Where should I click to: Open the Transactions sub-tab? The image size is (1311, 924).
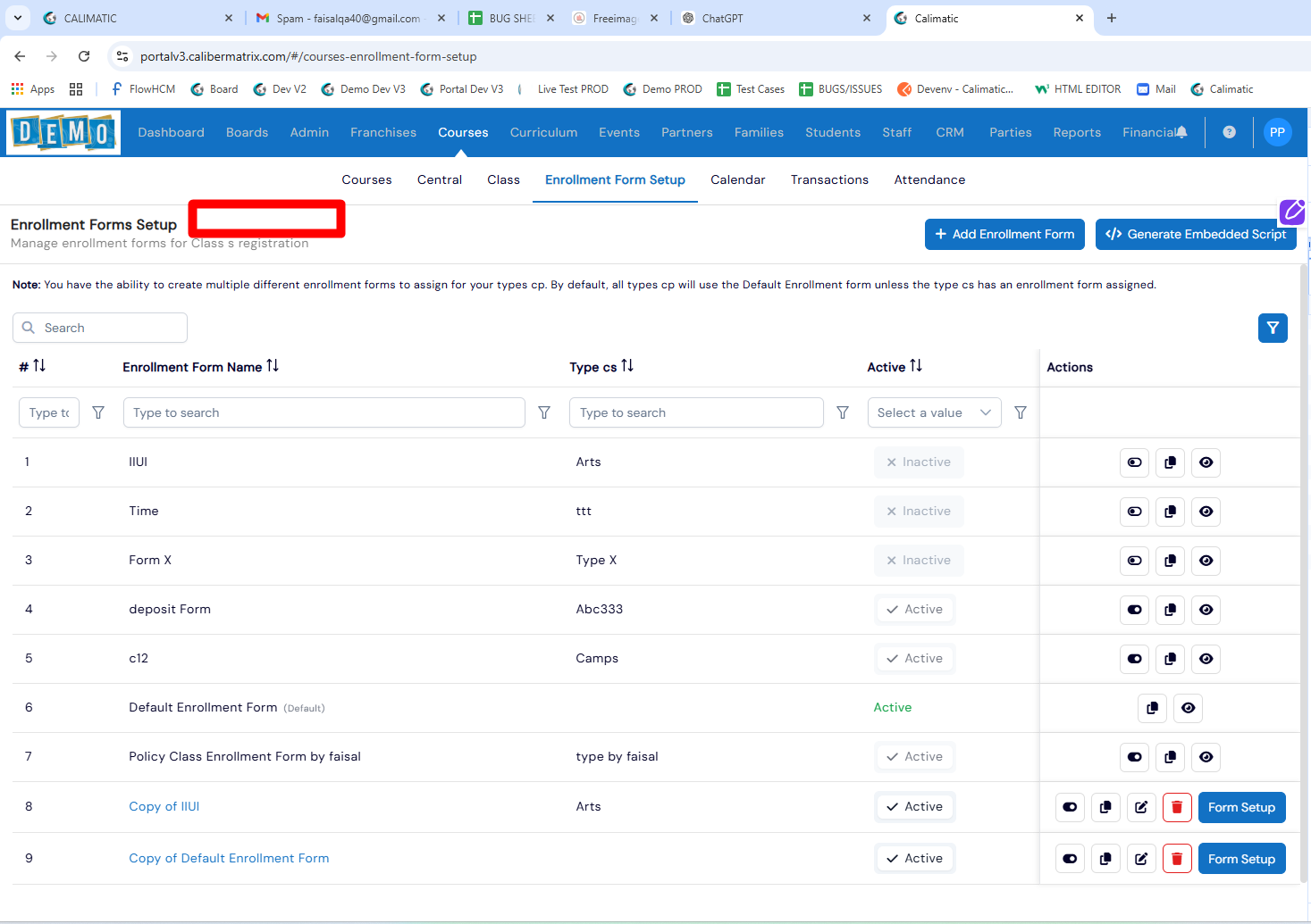click(829, 179)
